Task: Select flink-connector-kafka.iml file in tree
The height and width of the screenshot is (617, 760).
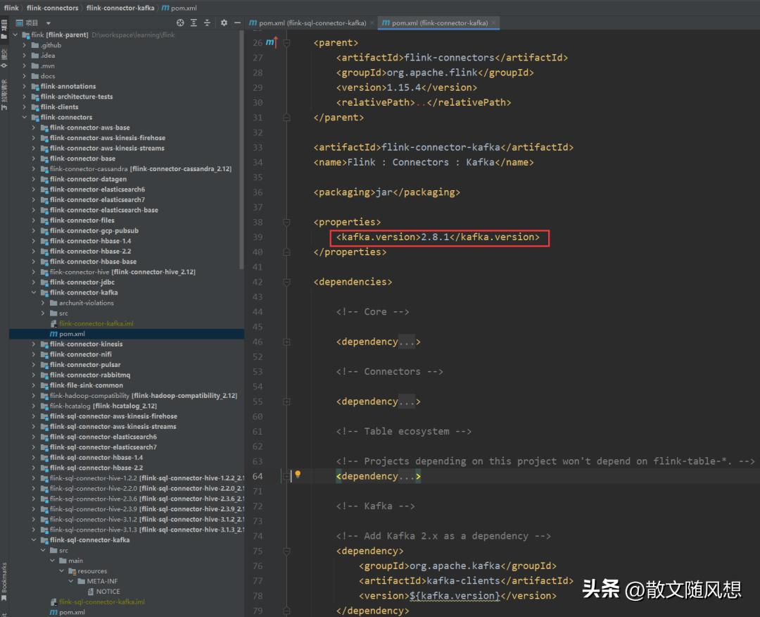Action: [x=96, y=323]
